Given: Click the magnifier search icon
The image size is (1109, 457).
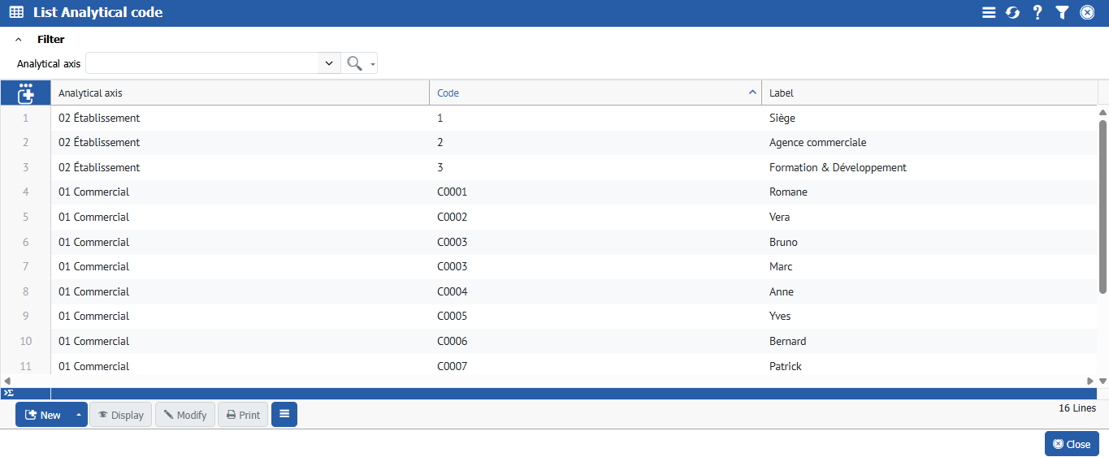Looking at the screenshot, I should pos(354,63).
